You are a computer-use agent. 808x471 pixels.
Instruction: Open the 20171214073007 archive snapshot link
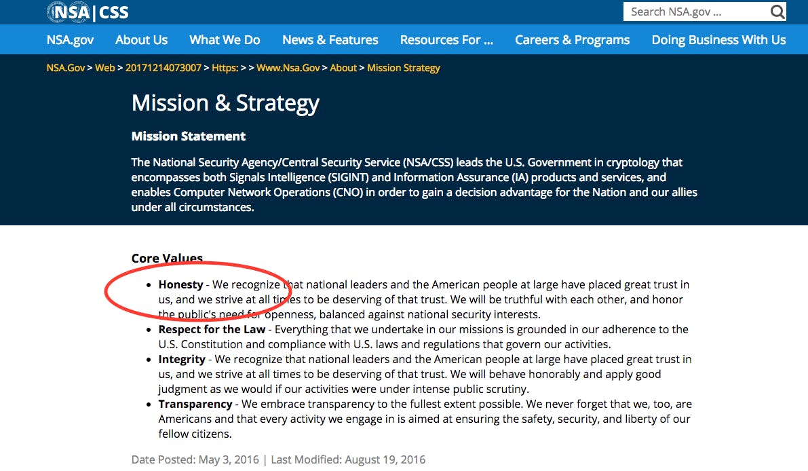point(163,68)
